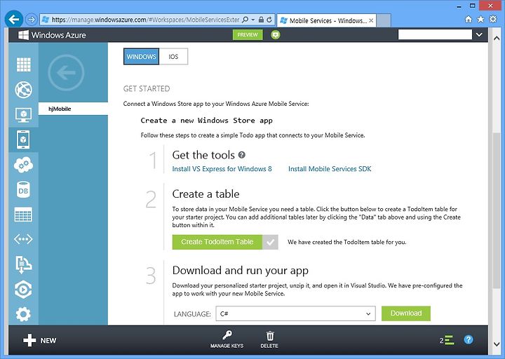The image size is (505, 359).
Task: Open Networks arrows-dots icon in sidebar
Action: tap(23, 239)
